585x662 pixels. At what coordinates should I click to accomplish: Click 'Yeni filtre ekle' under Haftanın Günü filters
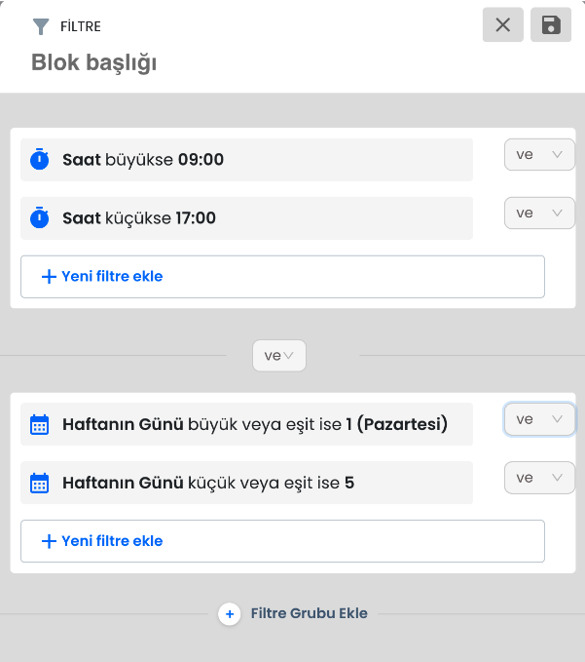[282, 541]
